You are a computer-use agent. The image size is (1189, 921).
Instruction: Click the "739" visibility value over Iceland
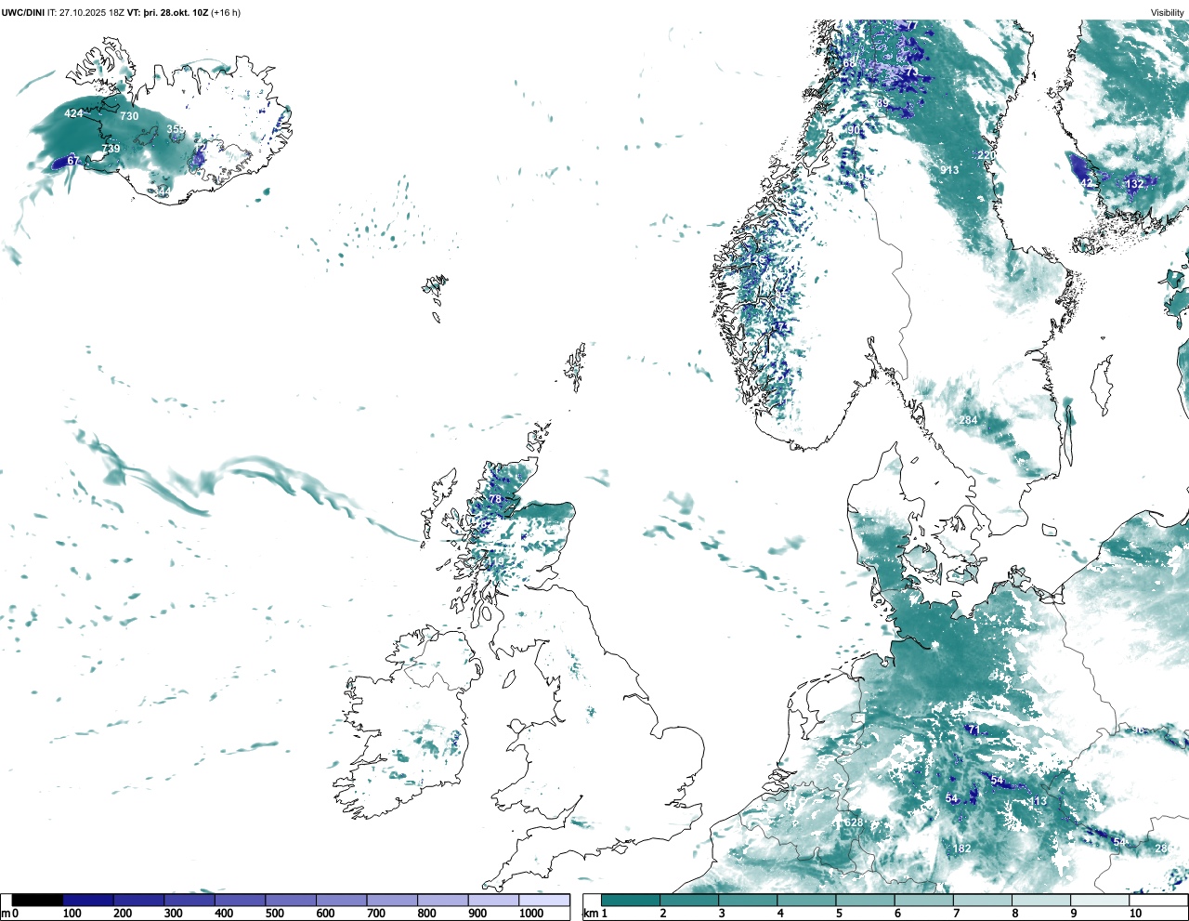(x=111, y=149)
